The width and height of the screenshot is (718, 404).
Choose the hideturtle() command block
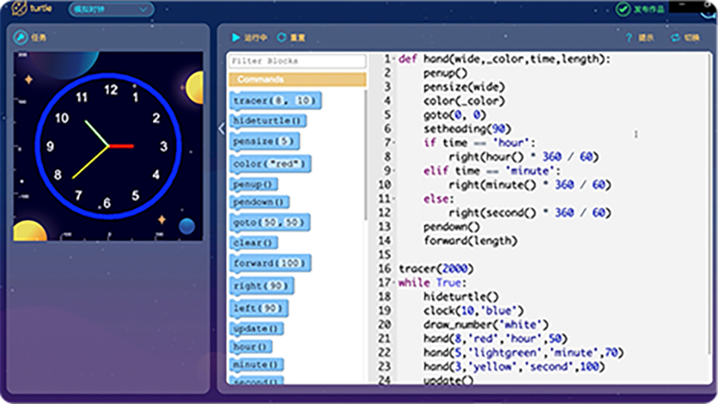click(268, 121)
